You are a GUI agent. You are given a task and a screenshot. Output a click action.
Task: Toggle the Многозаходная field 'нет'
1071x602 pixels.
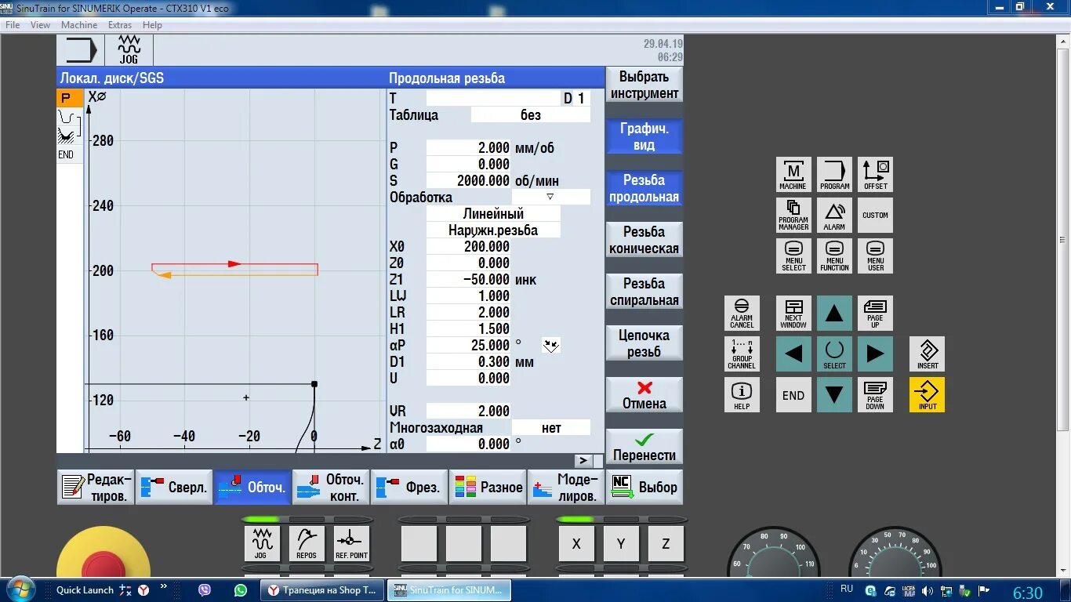[x=550, y=427]
